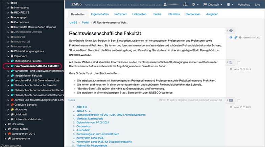Go to the Linkquellen tab
Image resolution: width=265 pixels, height=147 pixels.
coord(139,14)
